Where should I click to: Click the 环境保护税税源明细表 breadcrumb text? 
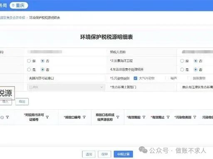tap(45, 18)
